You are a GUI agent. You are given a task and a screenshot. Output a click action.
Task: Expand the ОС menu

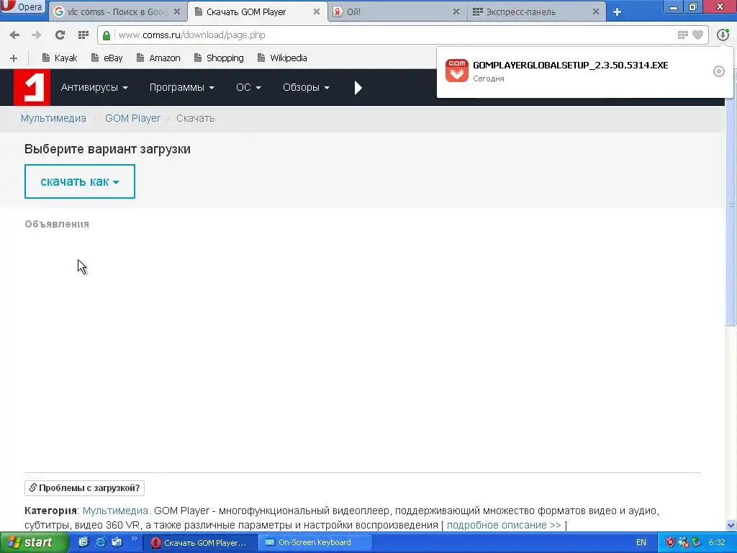[x=248, y=87]
